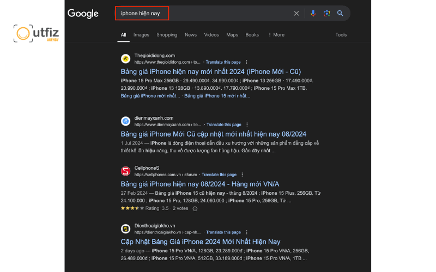Viewport: 436px width, 272px height.
Task: Click Translate this page for CellphoneS result
Action: (219, 175)
